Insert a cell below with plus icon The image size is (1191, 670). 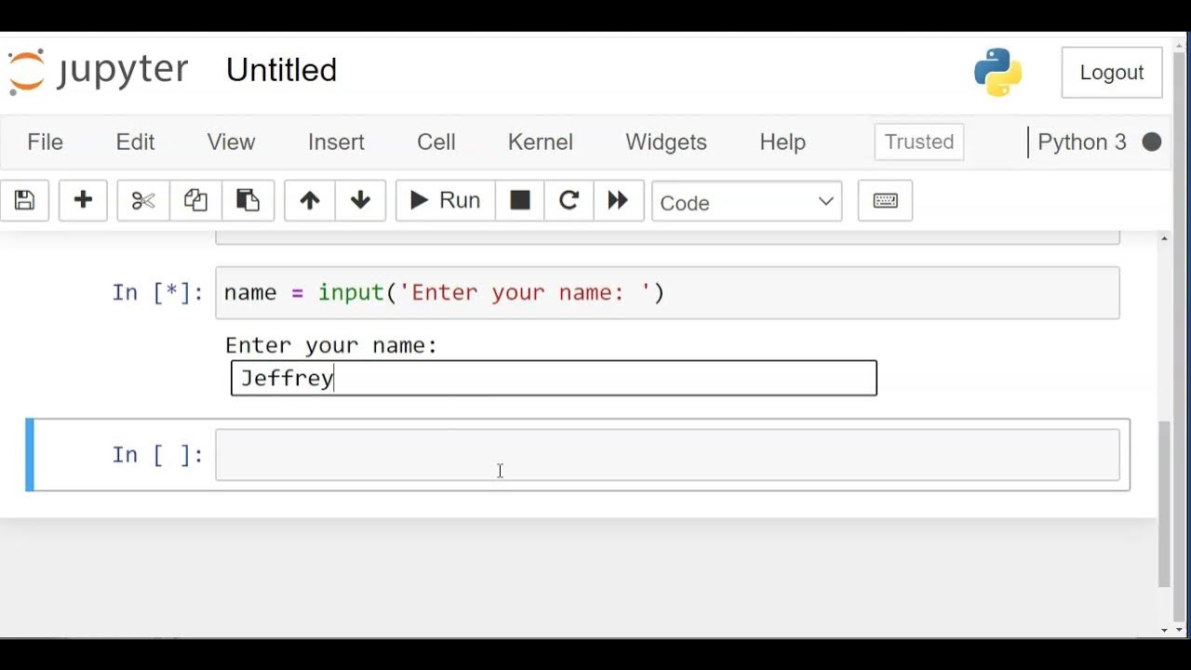pos(83,201)
